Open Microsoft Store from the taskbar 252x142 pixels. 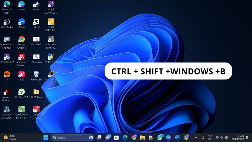tap(116, 137)
